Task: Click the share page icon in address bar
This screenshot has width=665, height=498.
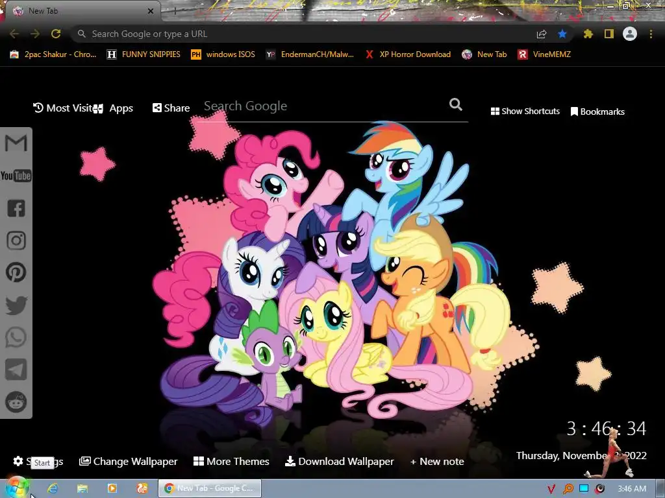Action: (542, 34)
